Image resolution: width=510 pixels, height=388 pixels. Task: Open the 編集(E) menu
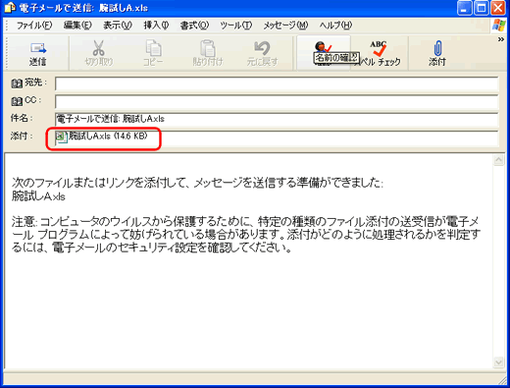[77, 26]
